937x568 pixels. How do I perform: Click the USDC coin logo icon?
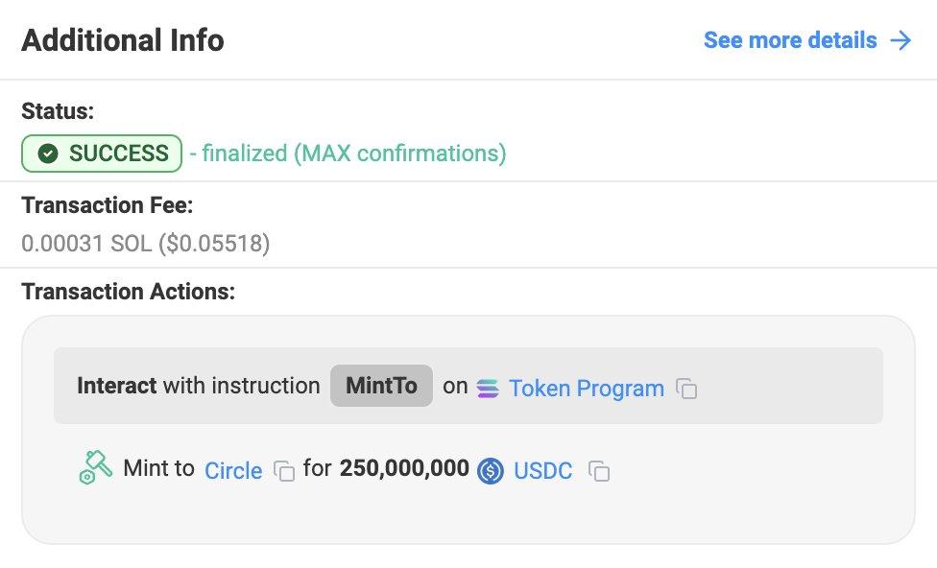[491, 471]
